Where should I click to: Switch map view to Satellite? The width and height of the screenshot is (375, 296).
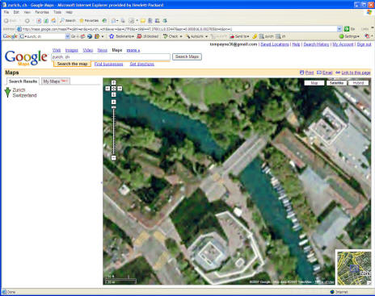point(336,83)
